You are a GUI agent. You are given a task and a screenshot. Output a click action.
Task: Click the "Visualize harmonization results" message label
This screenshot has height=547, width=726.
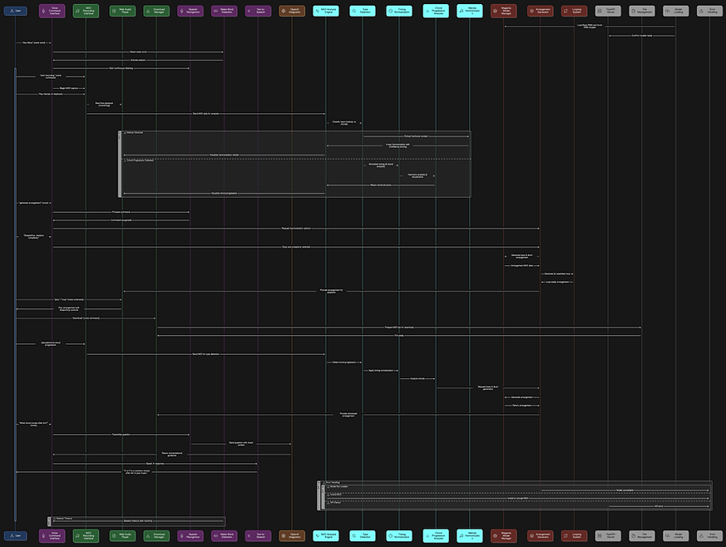pos(224,155)
